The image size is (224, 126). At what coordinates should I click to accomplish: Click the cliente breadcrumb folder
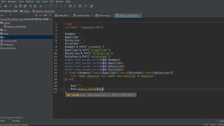pos(25,11)
